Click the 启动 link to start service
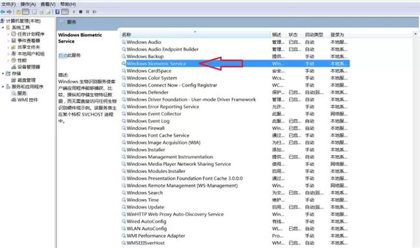Viewport: 420px width, 248px height. (x=63, y=55)
